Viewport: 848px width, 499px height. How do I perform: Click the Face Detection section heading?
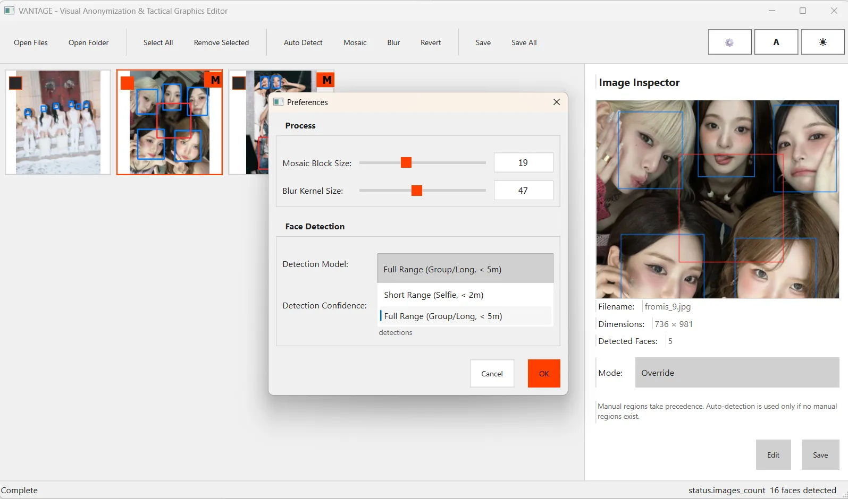click(x=315, y=226)
